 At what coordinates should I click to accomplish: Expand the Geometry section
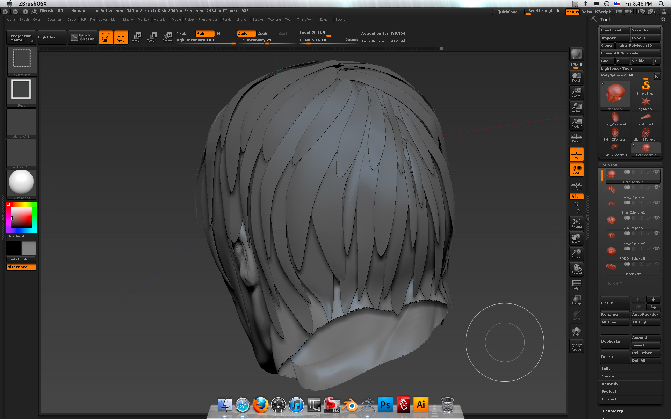613,411
